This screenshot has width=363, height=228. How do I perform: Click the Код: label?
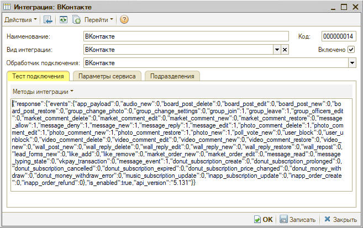(x=304, y=36)
